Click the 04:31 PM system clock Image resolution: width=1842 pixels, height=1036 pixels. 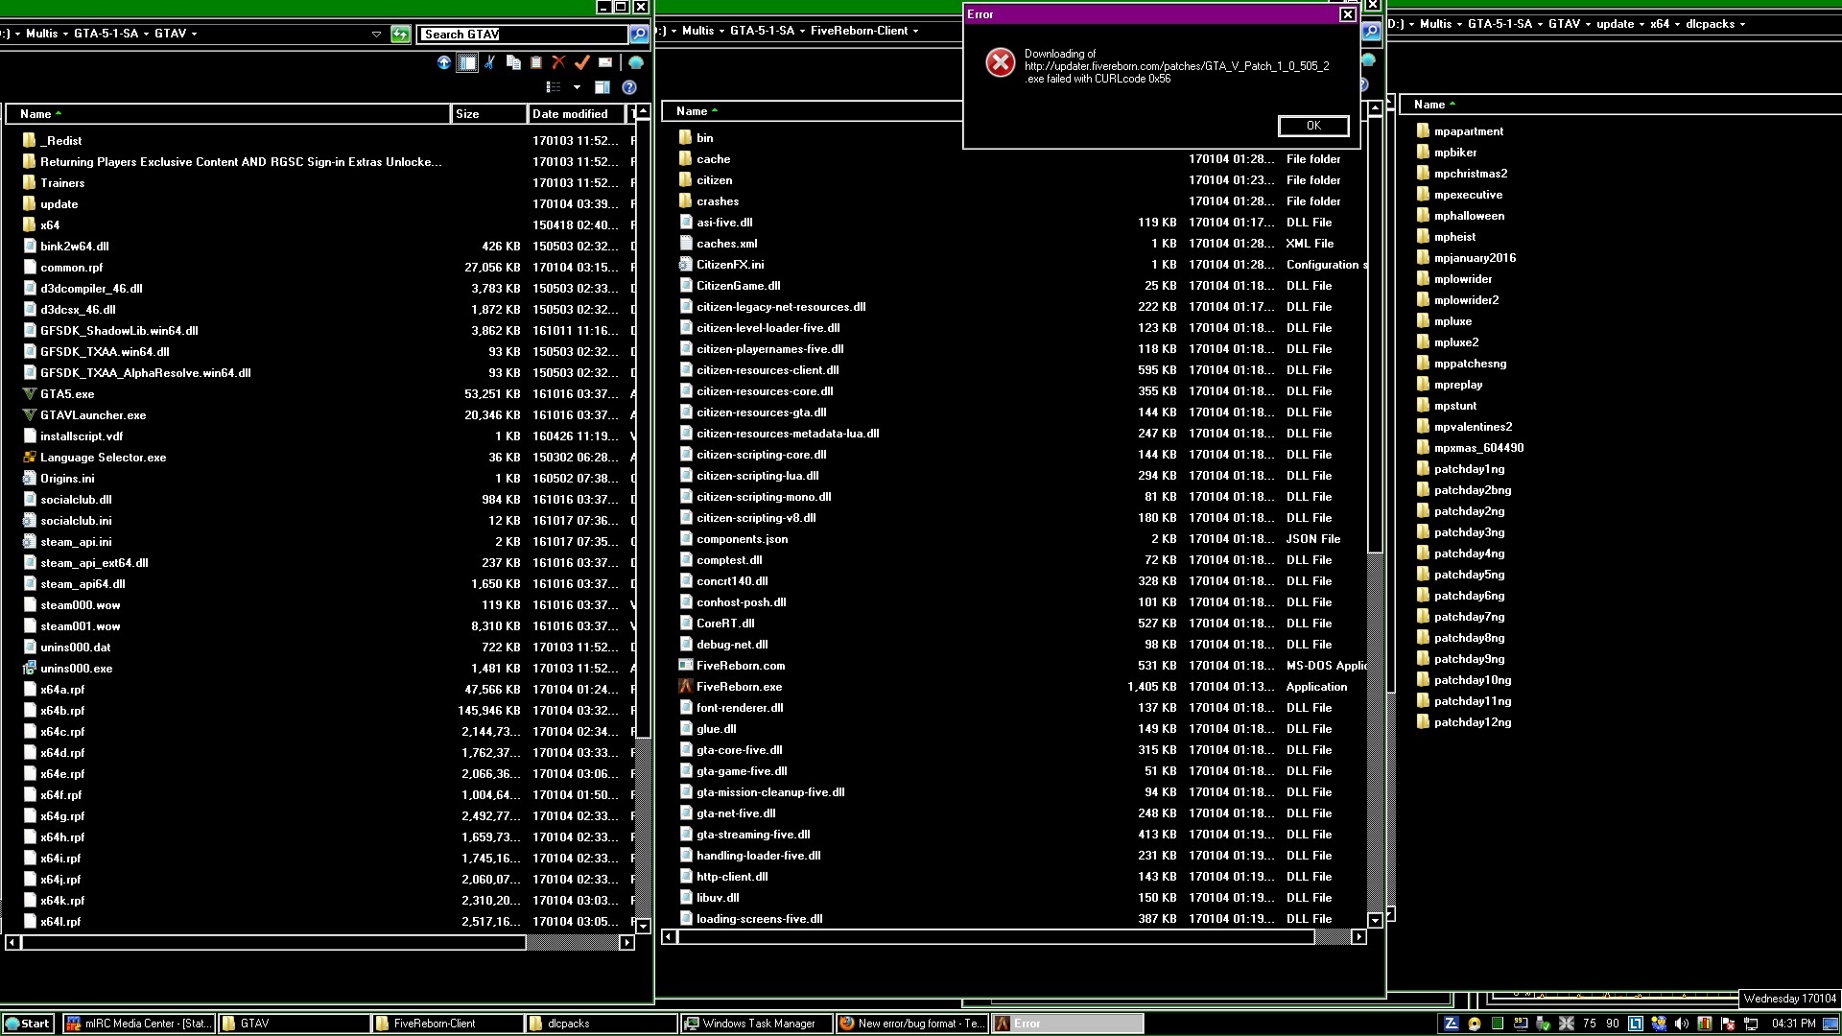(1794, 1024)
